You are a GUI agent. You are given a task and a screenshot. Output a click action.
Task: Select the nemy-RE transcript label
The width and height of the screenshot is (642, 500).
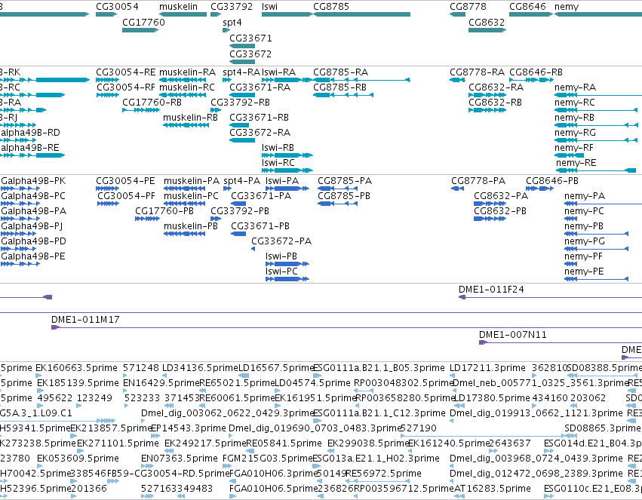[x=576, y=163]
